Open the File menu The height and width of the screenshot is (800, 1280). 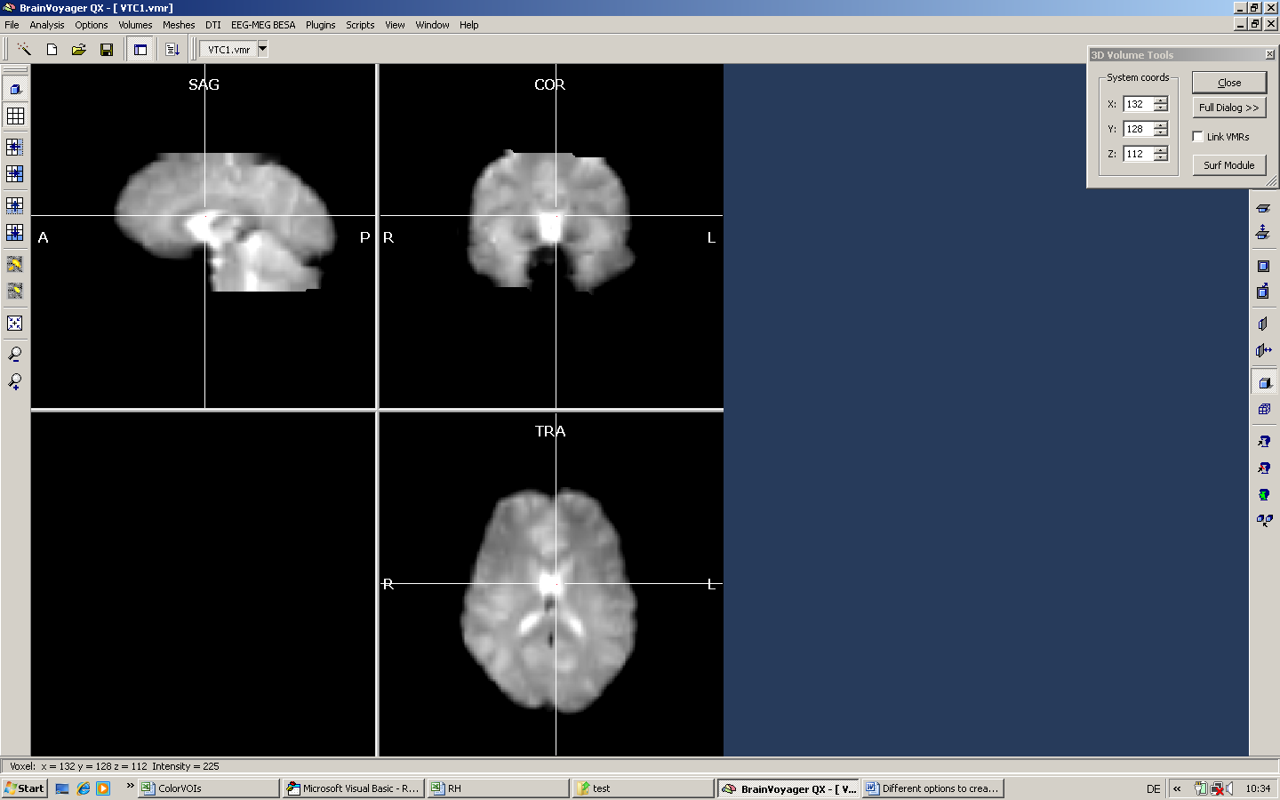(12, 25)
